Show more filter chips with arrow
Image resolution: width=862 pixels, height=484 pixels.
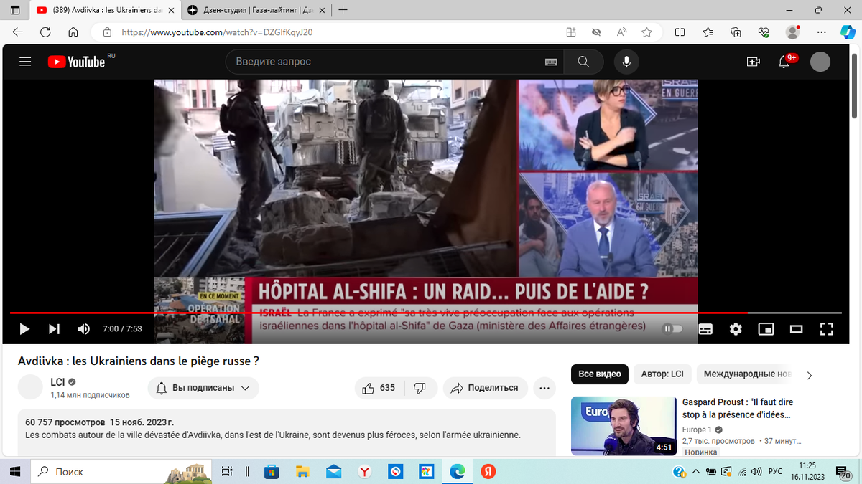[810, 375]
